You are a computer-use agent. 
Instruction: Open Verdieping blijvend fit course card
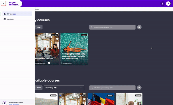pyautogui.click(x=74, y=49)
